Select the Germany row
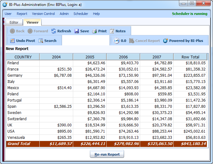Image resolution: width=213 pixels, height=164 pixels. (x=15, y=75)
